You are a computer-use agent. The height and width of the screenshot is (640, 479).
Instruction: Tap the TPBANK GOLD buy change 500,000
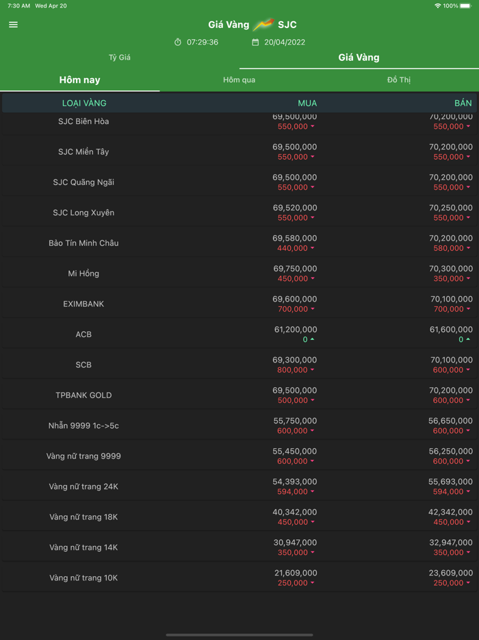click(293, 400)
